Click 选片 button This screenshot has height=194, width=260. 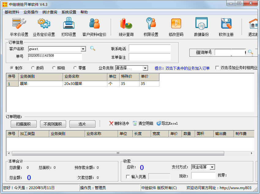(x=82, y=124)
